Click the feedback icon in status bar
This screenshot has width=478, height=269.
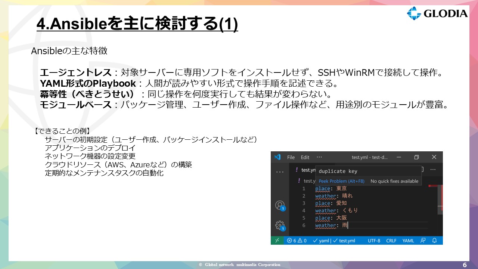coord(423,241)
